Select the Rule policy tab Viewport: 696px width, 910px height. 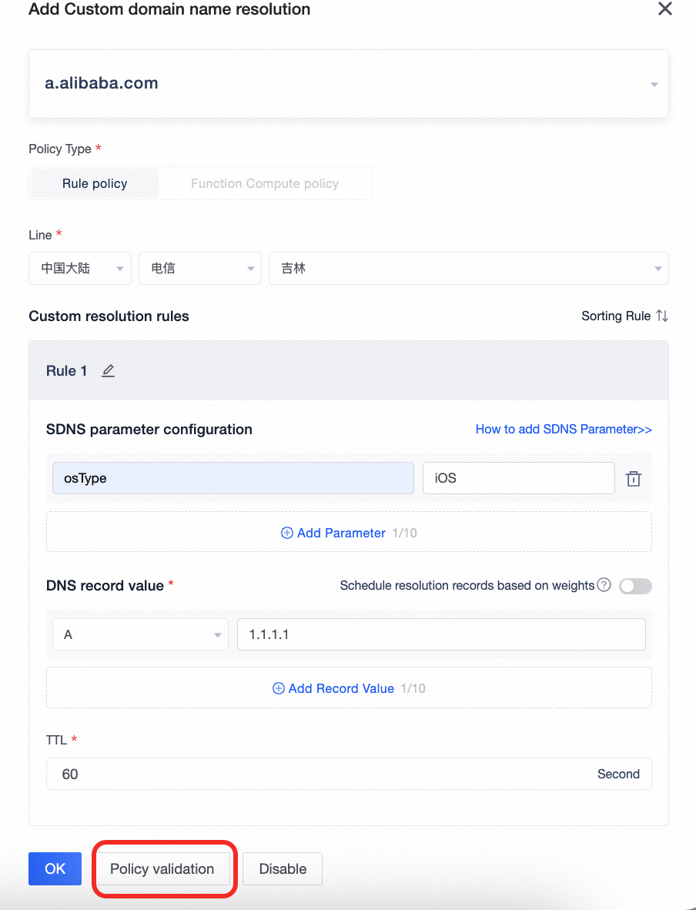click(x=95, y=184)
